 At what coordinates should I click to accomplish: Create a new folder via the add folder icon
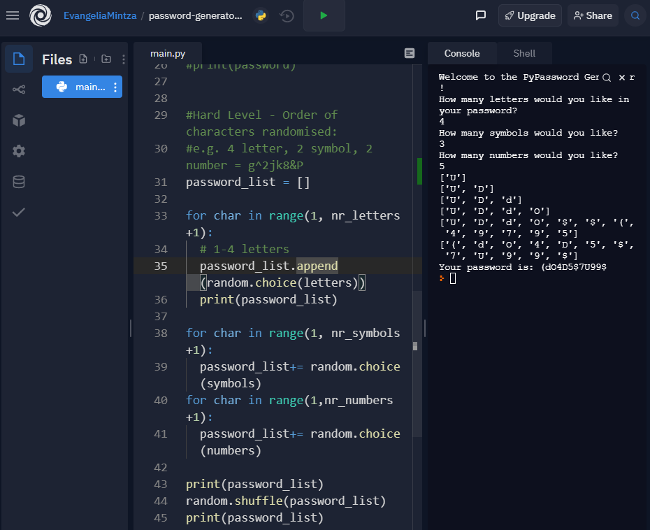[x=106, y=59]
